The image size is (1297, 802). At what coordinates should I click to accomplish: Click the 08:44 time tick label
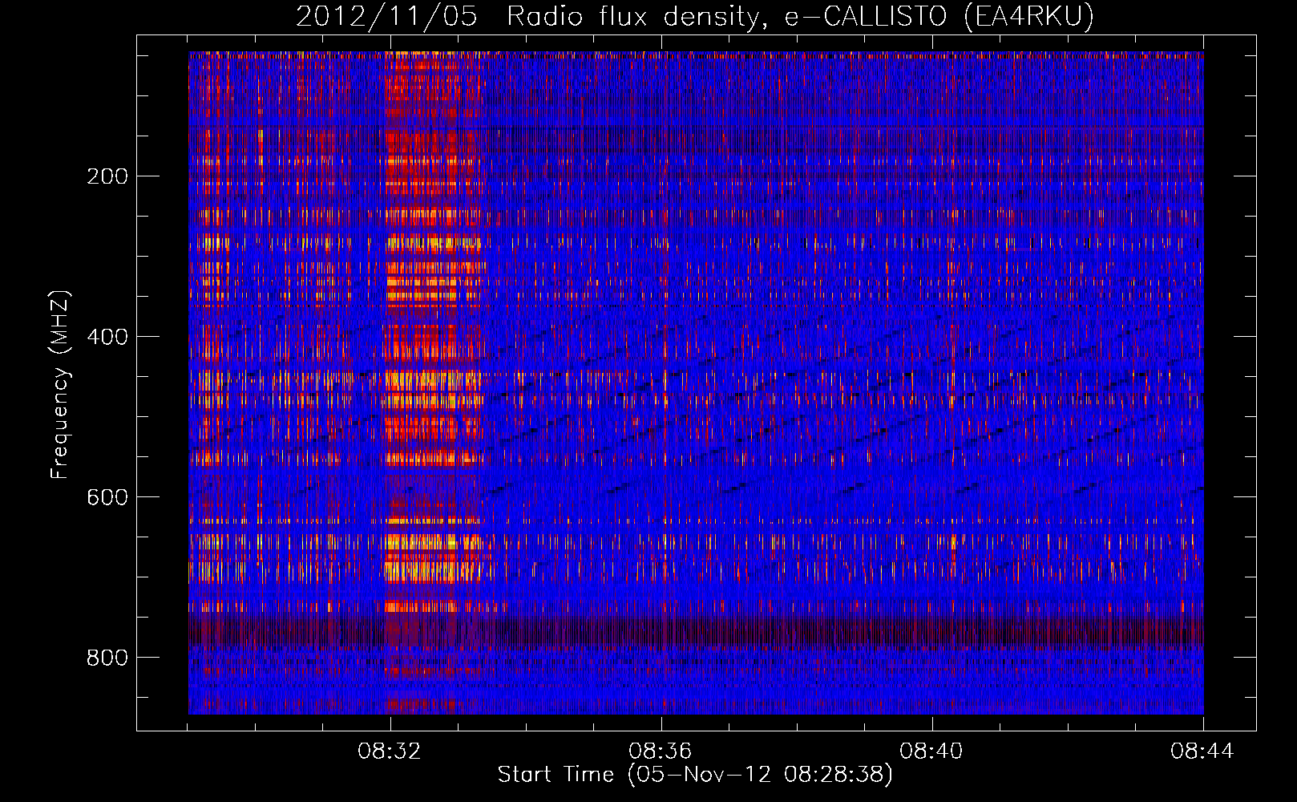(1202, 751)
